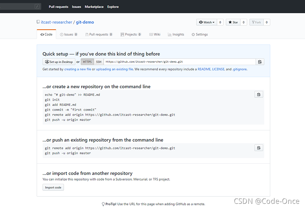The width and height of the screenshot is (305, 208).
Task: Open the LICENSE link
Action: pos(218,69)
